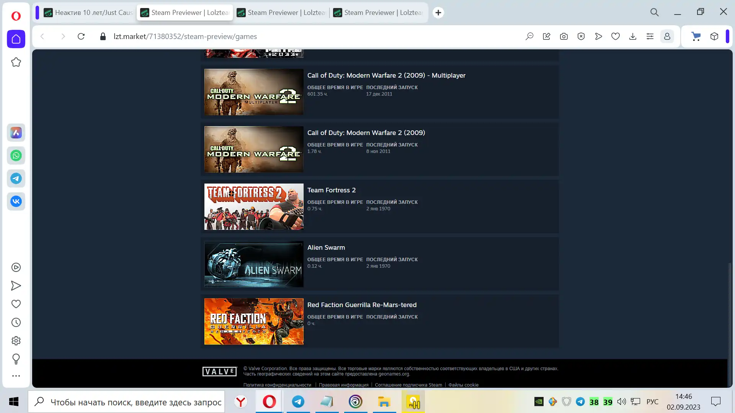This screenshot has width=735, height=413.
Task: Go to Opera start page home icon
Action: point(16,39)
